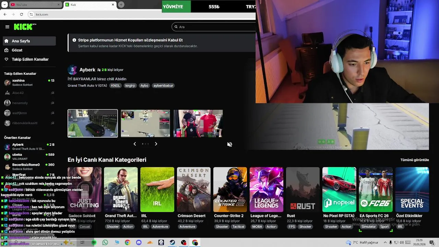Open microphone indicator in system tray
Viewport: 439px width, 247px height.
click(391, 243)
